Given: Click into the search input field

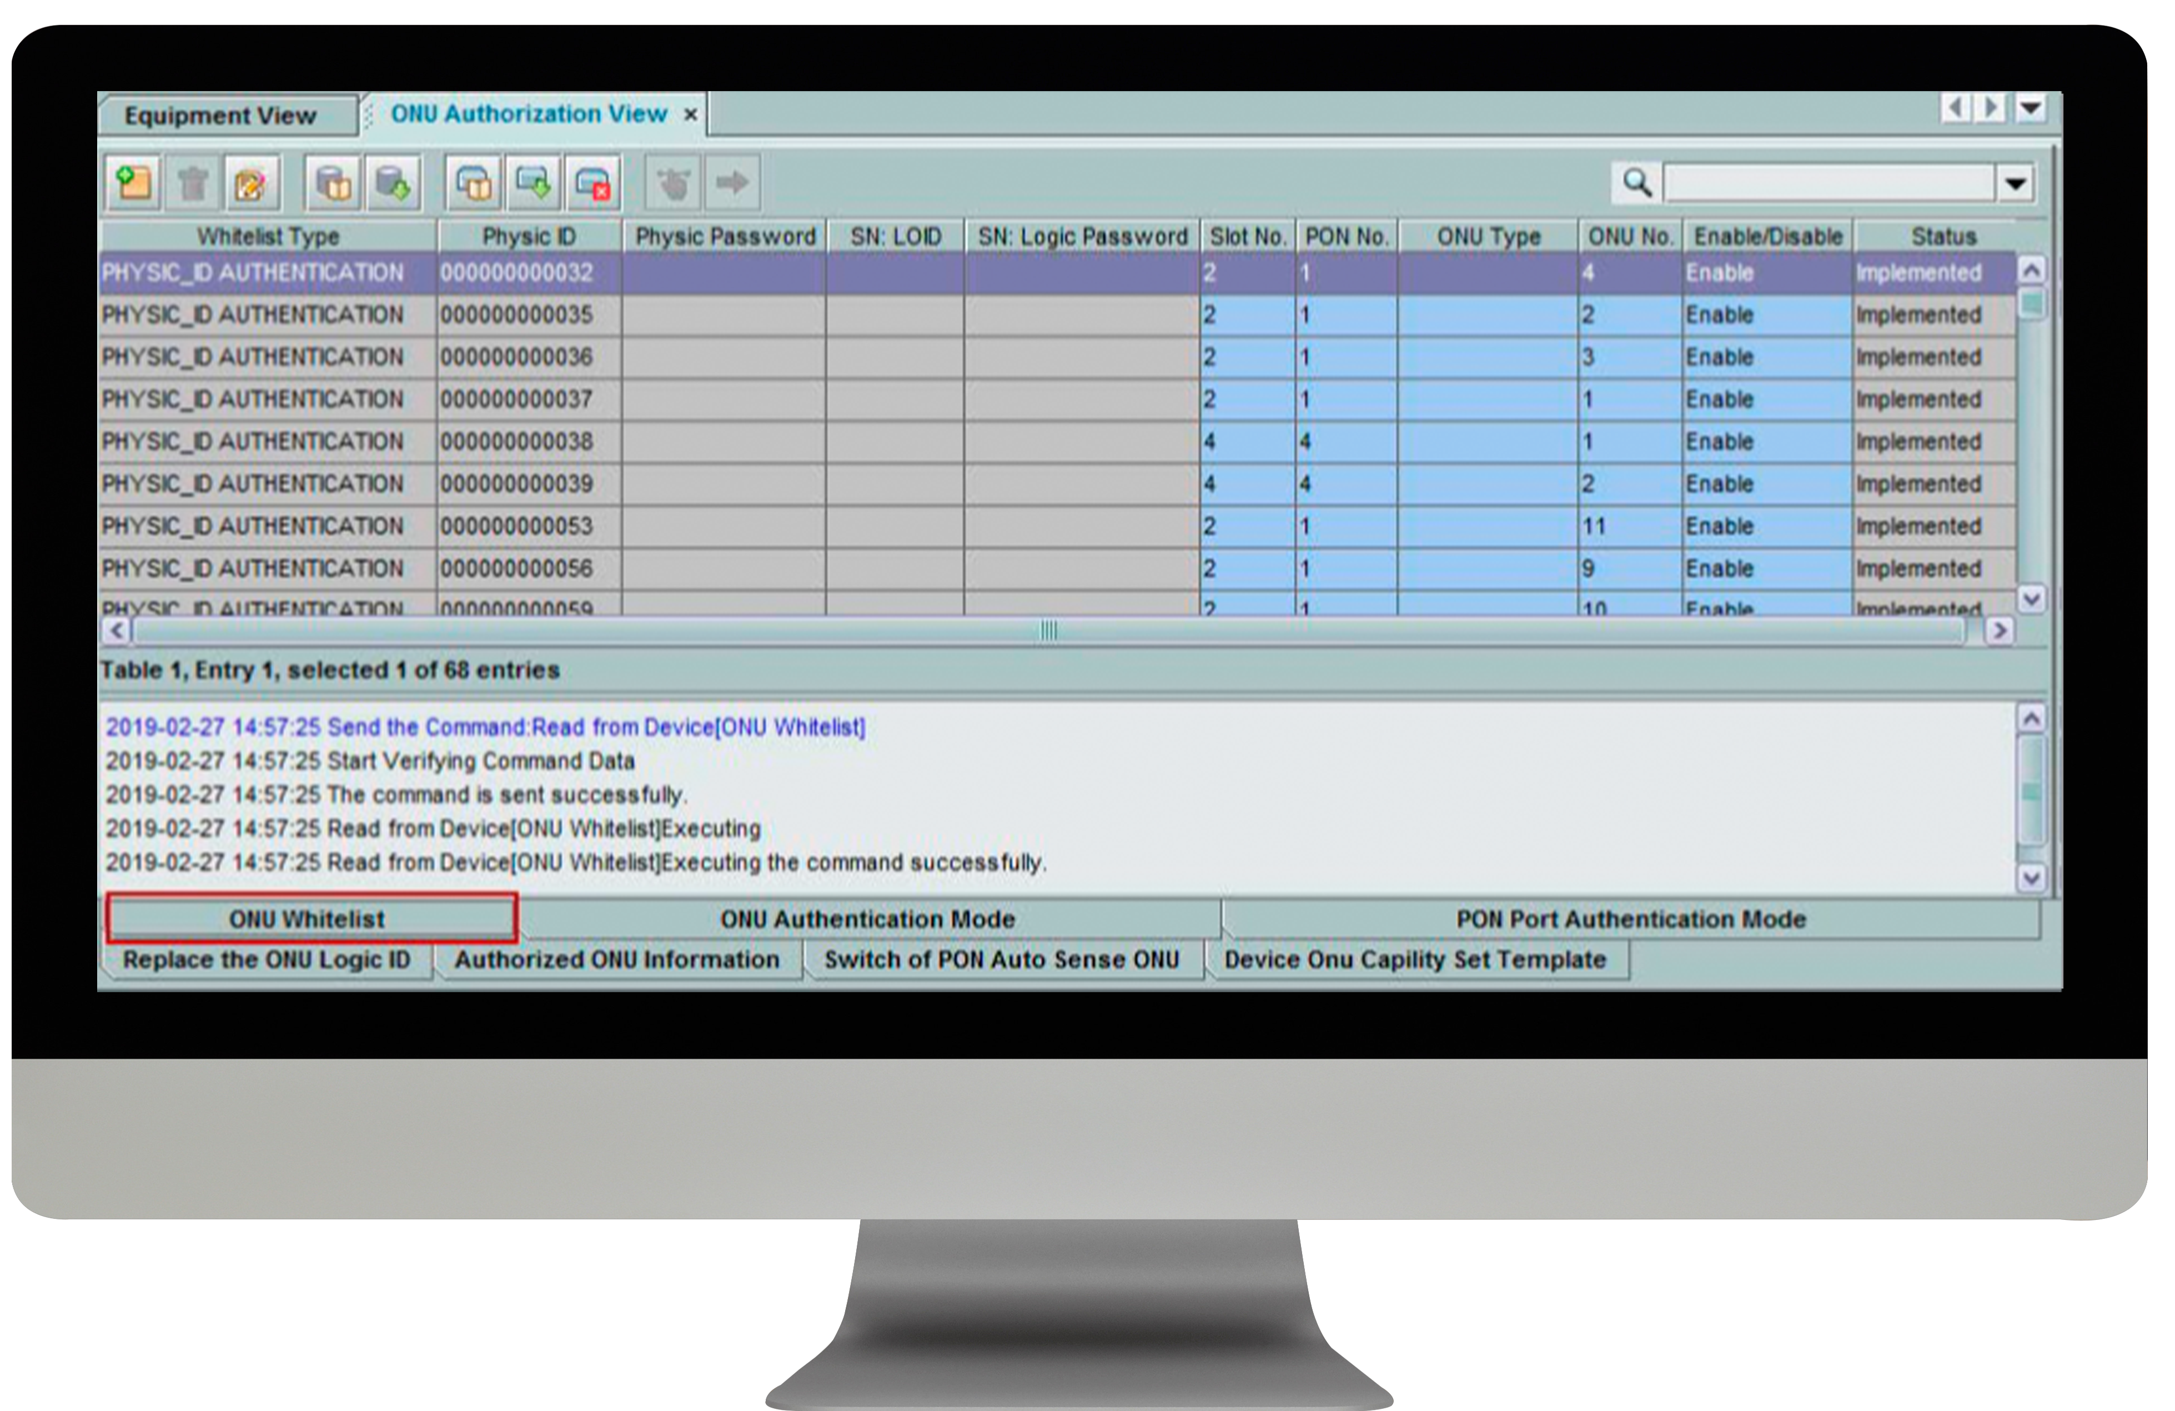Looking at the screenshot, I should click(1829, 184).
